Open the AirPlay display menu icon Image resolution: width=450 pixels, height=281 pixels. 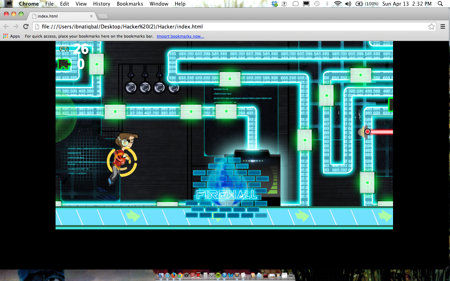pyautogui.click(x=306, y=4)
